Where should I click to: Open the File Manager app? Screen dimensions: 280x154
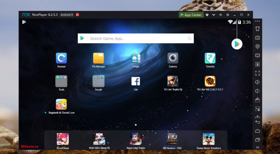tap(98, 58)
